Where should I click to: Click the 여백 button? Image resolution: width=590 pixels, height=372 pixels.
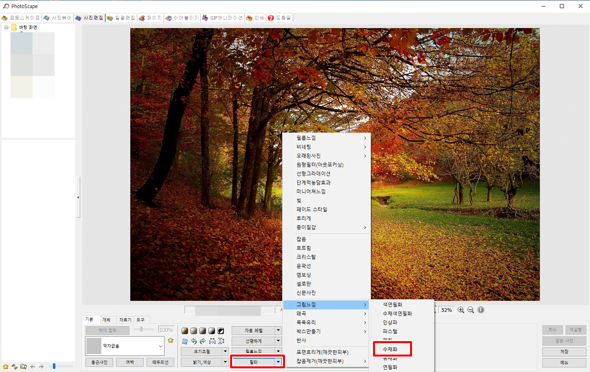[130, 362]
